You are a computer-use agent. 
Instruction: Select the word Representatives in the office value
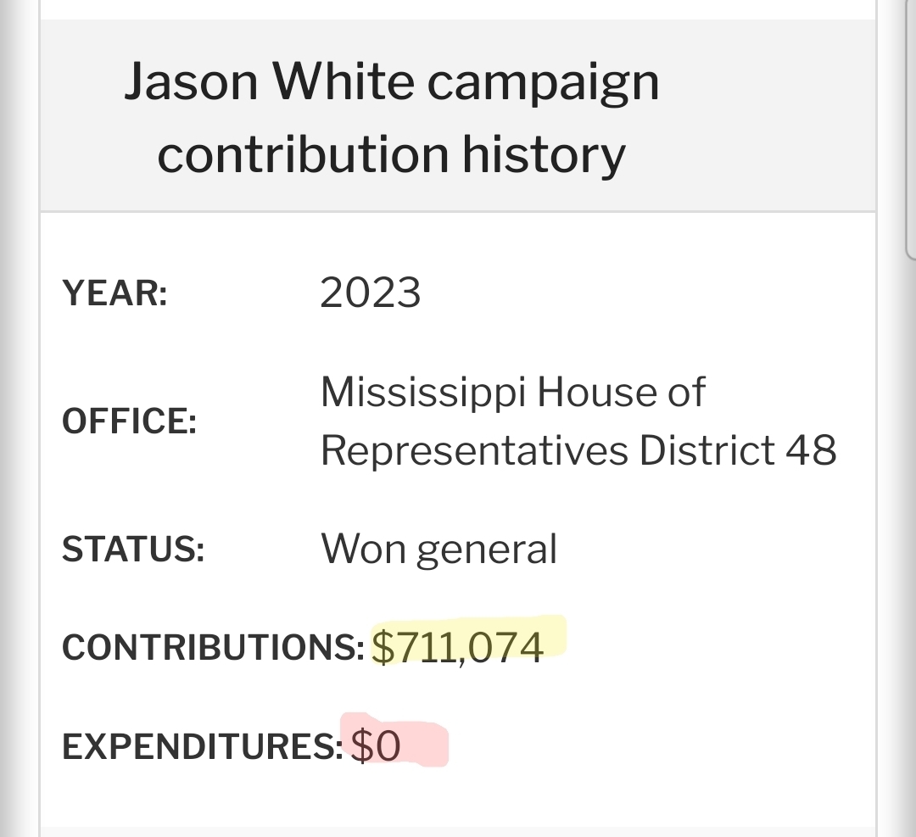coord(474,449)
